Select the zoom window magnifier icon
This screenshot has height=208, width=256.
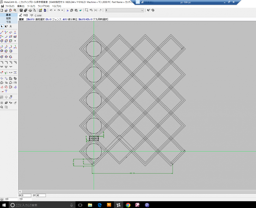pos(87,10)
